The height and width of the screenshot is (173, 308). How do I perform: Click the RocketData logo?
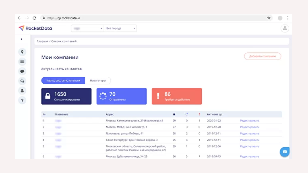click(x=35, y=28)
